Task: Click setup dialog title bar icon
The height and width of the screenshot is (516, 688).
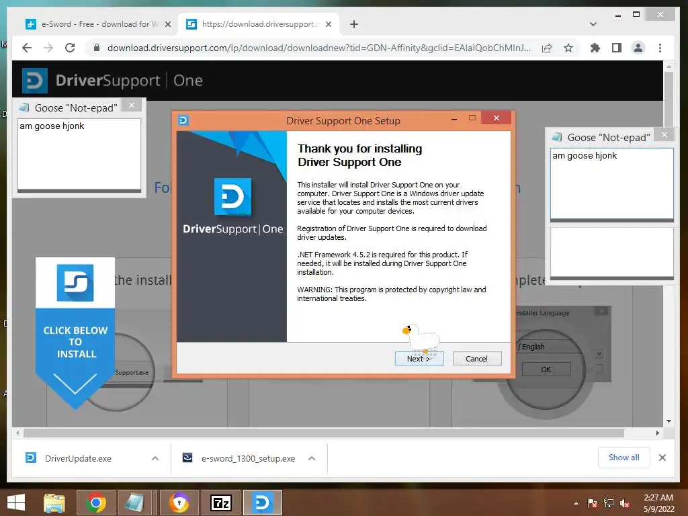Action: tap(183, 120)
